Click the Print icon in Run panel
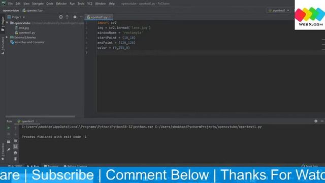 click(16, 153)
